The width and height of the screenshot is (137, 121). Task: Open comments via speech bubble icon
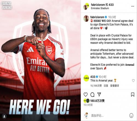point(92,95)
